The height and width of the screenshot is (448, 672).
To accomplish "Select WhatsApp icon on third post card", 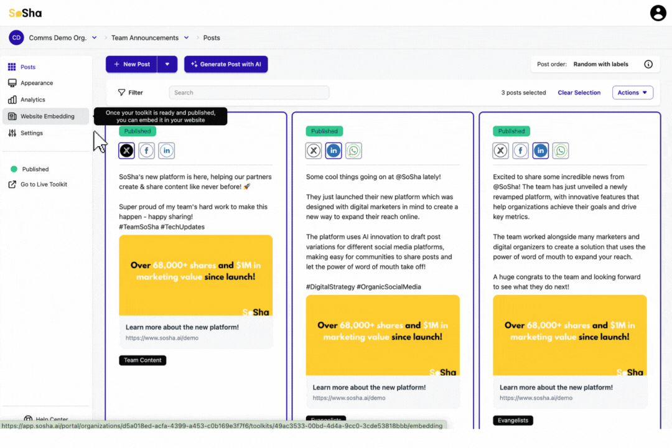I will point(561,151).
